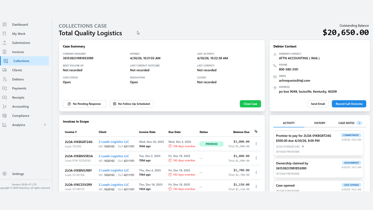Click No Follow-Up Scheduled button
The image size is (373, 210).
click(132, 104)
